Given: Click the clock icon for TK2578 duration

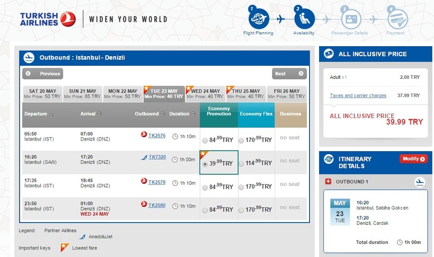Looking at the screenshot, I should coord(175,183).
